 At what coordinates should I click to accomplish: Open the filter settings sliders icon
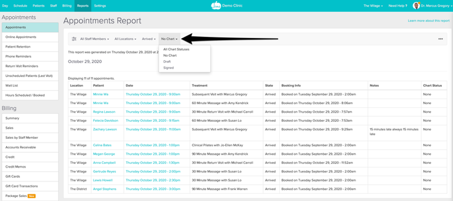click(74, 39)
